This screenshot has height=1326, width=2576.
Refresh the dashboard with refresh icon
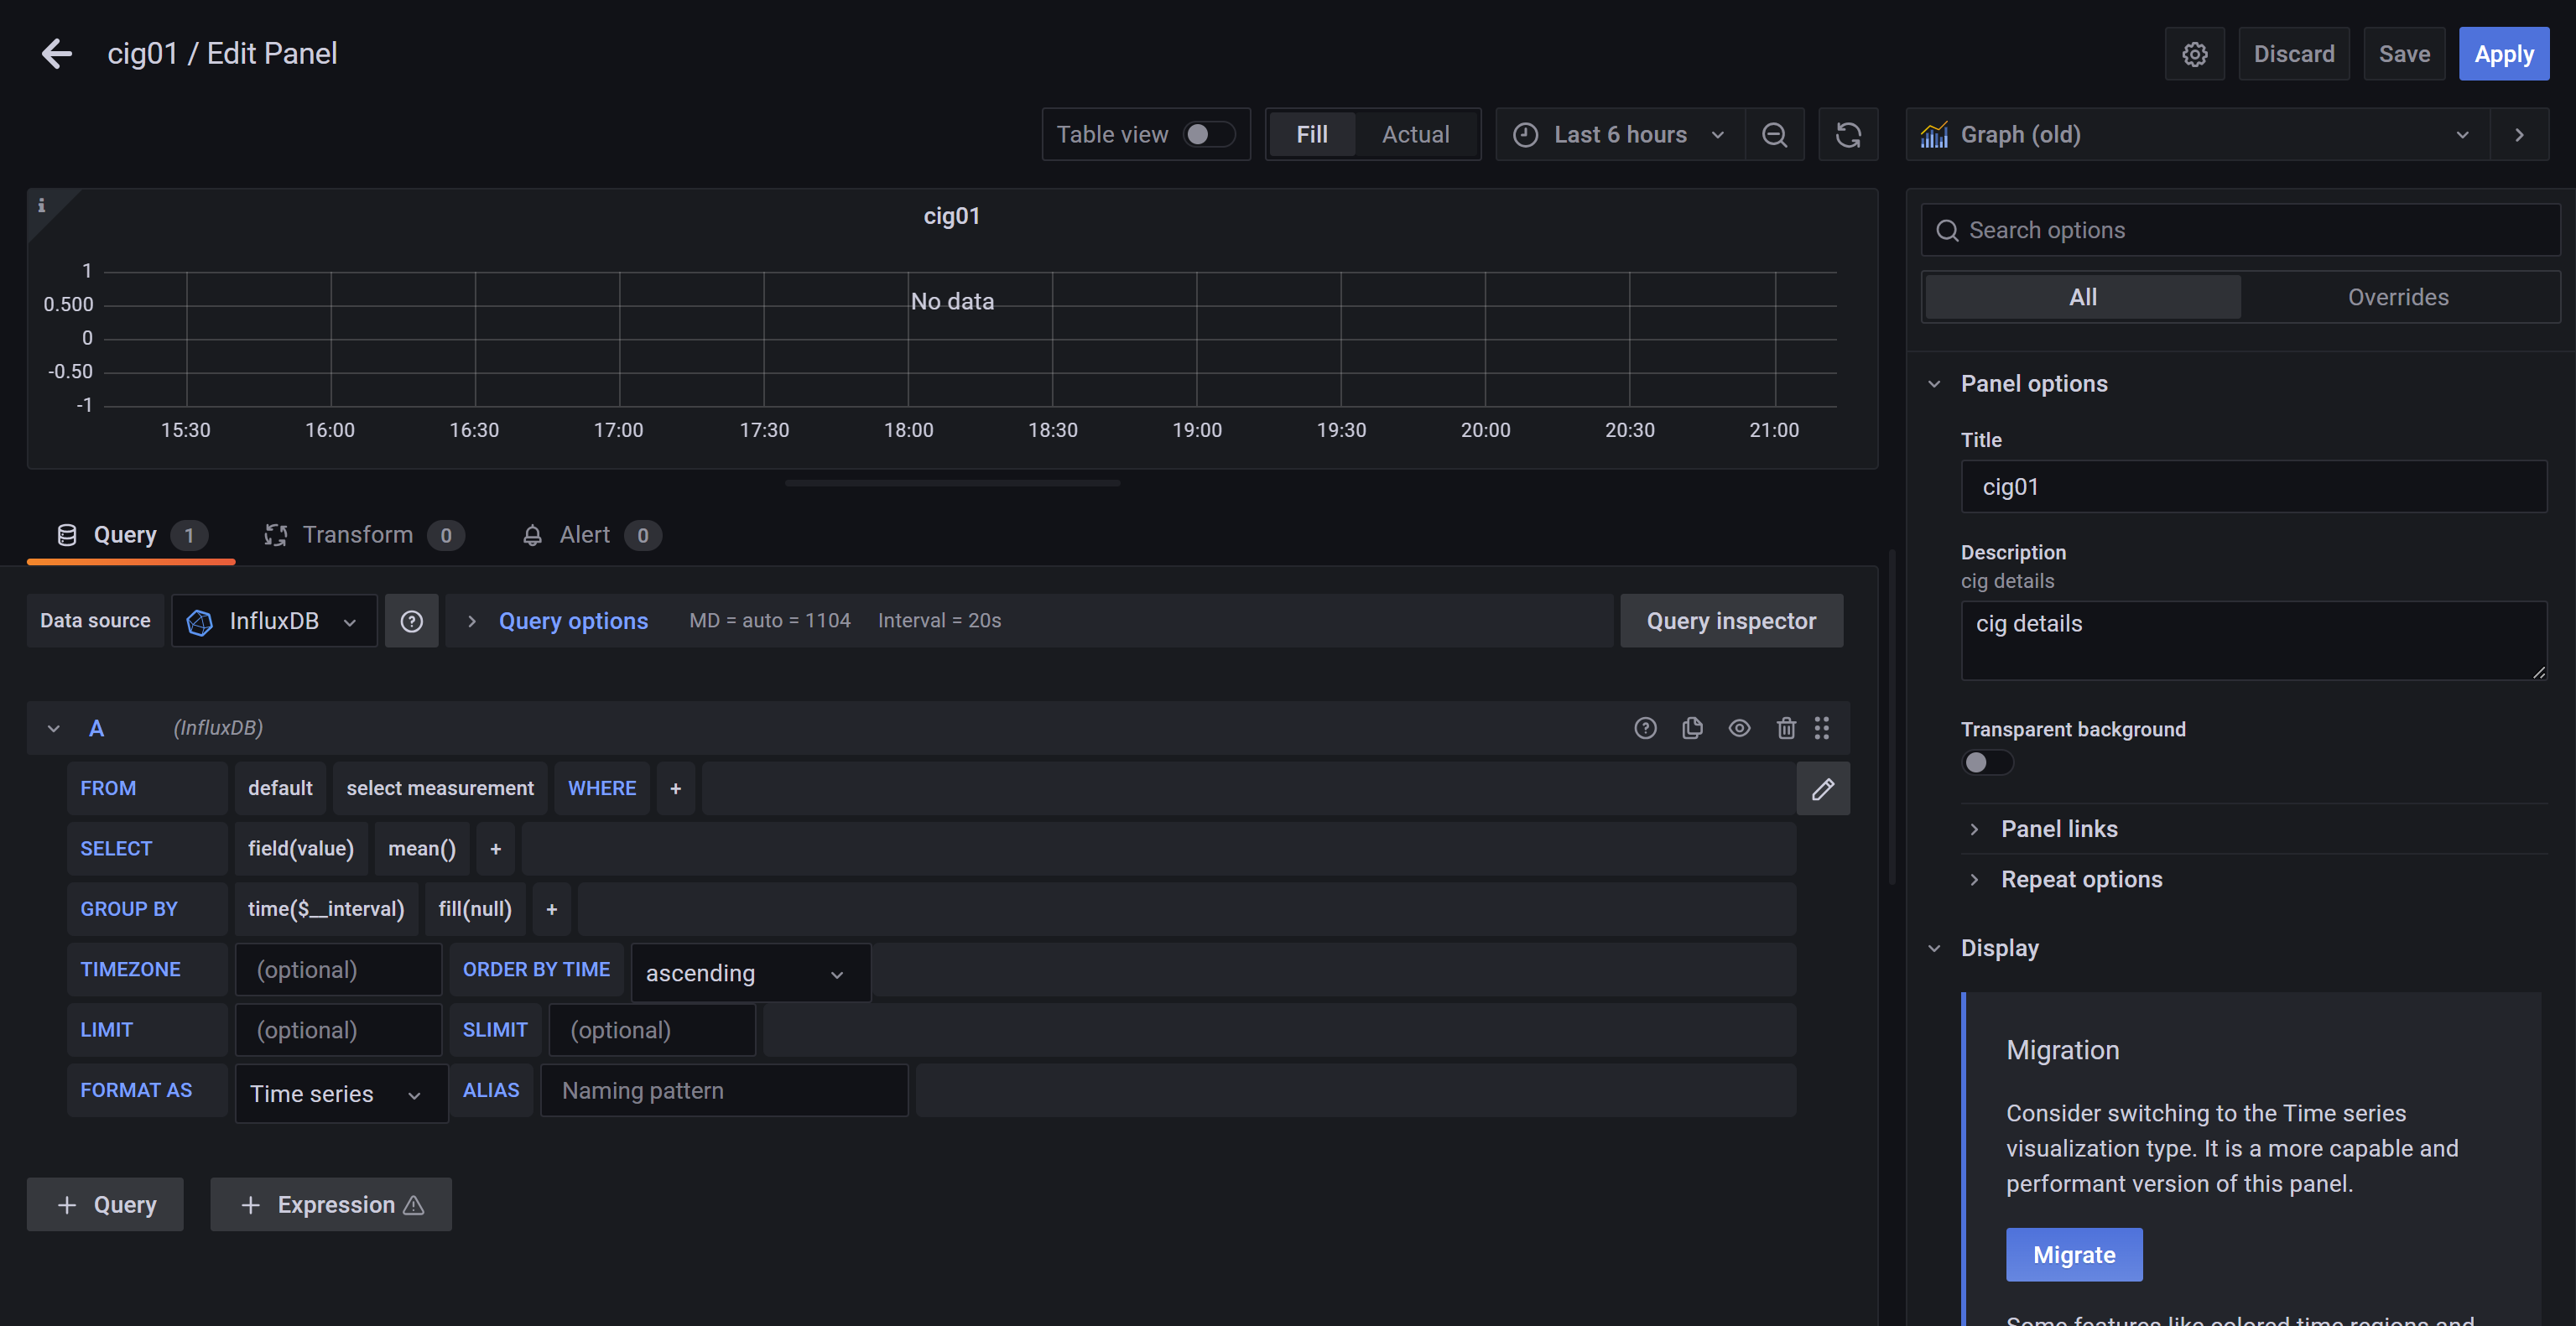pyautogui.click(x=1848, y=135)
